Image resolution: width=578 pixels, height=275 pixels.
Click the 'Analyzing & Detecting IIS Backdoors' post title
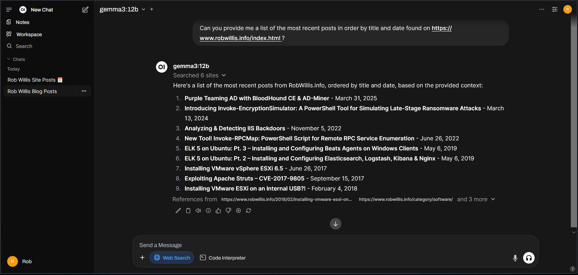tap(235, 128)
